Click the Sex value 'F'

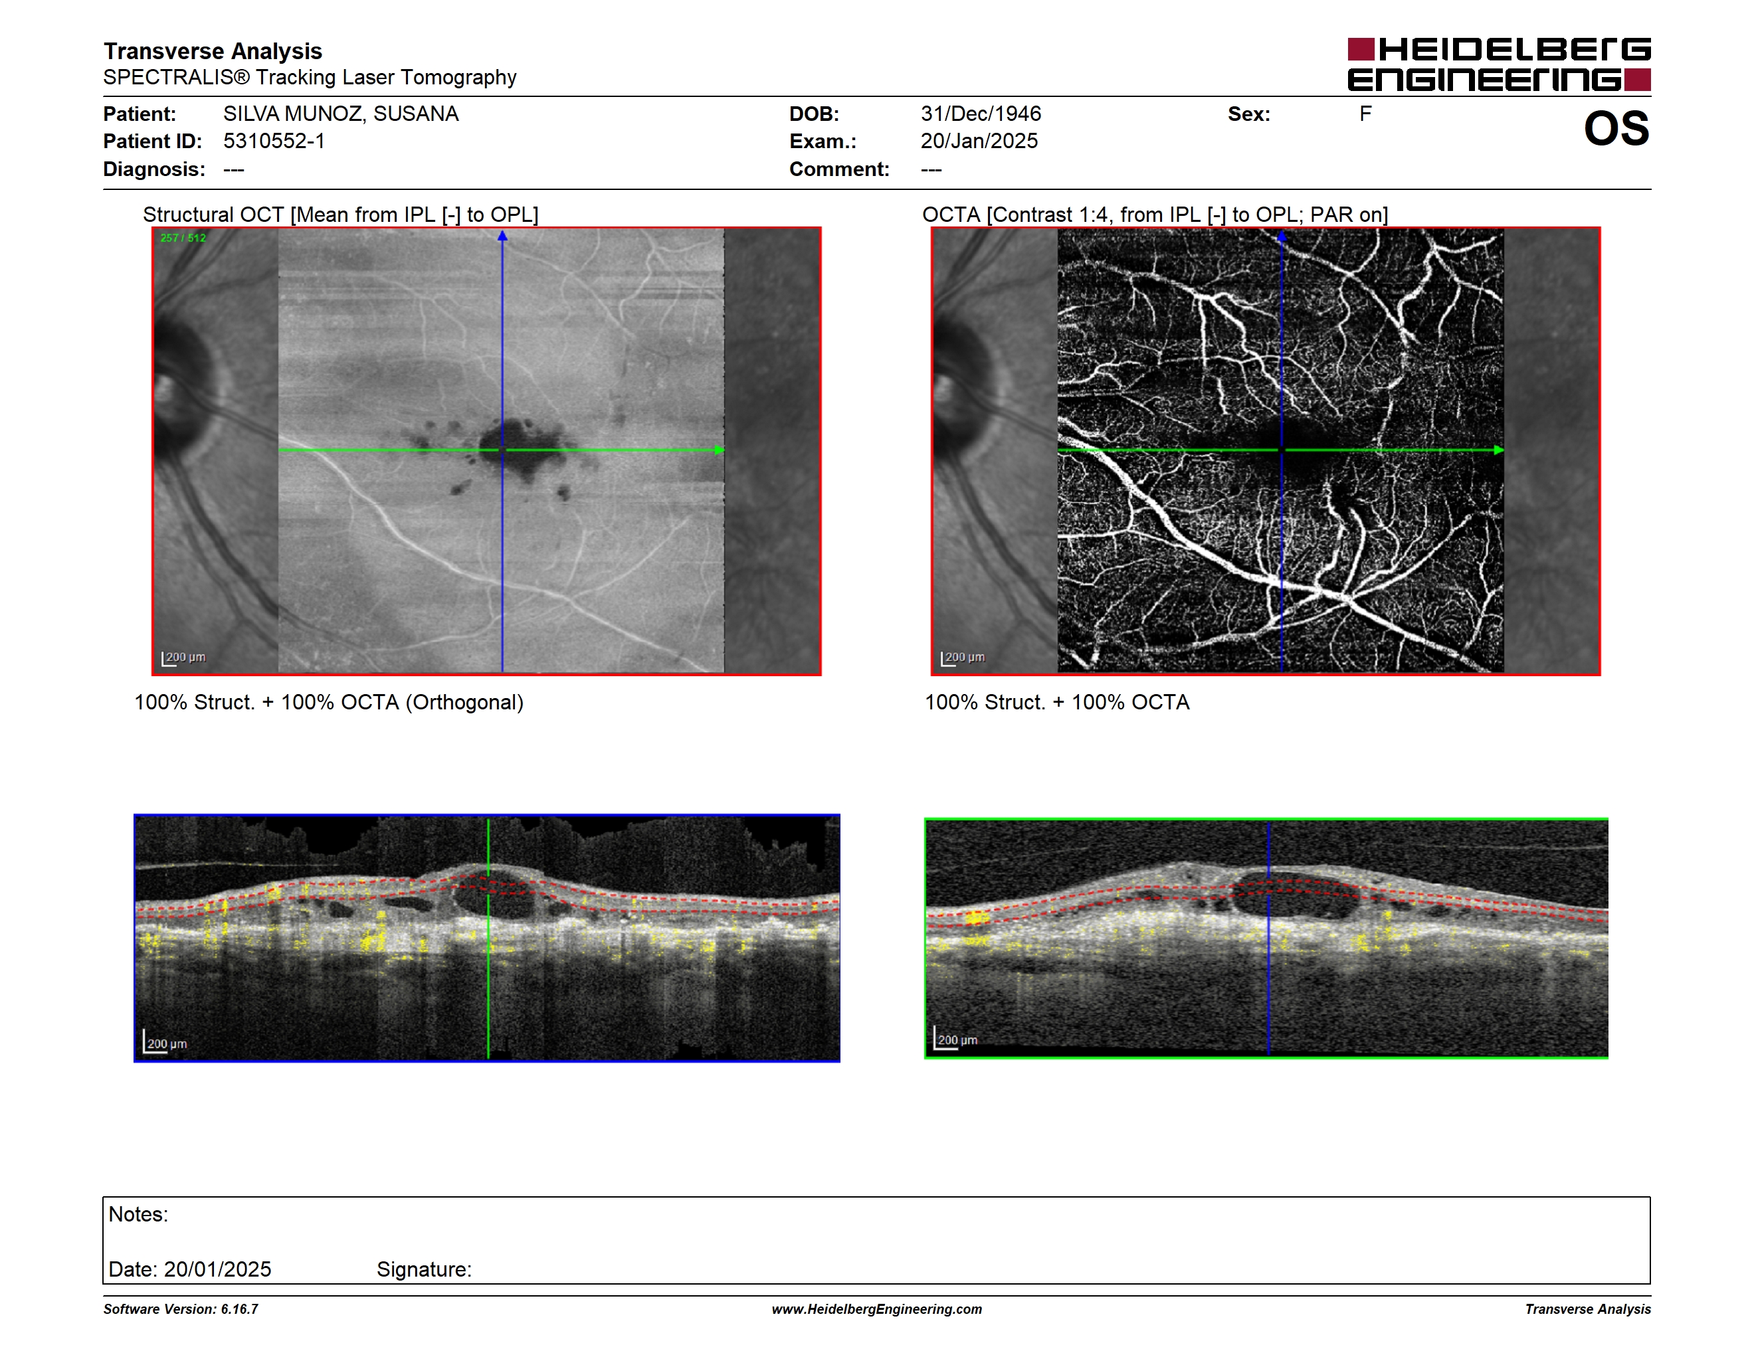pyautogui.click(x=1365, y=114)
